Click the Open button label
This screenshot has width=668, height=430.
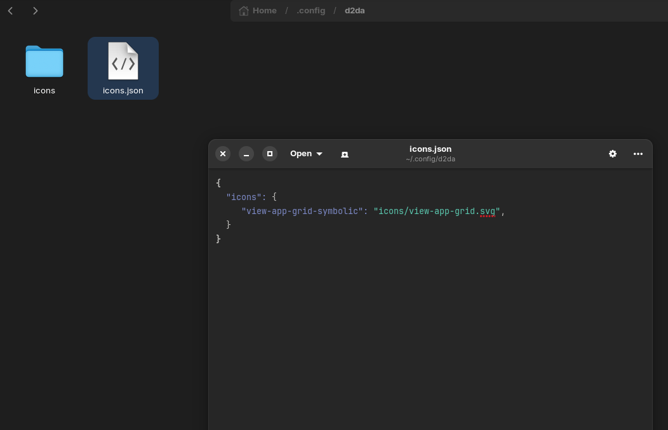pyautogui.click(x=300, y=154)
